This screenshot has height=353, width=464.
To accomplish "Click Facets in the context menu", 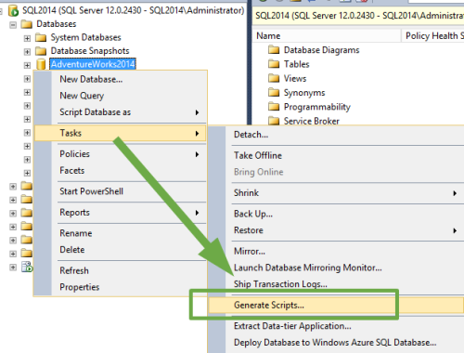I will coord(120,171).
